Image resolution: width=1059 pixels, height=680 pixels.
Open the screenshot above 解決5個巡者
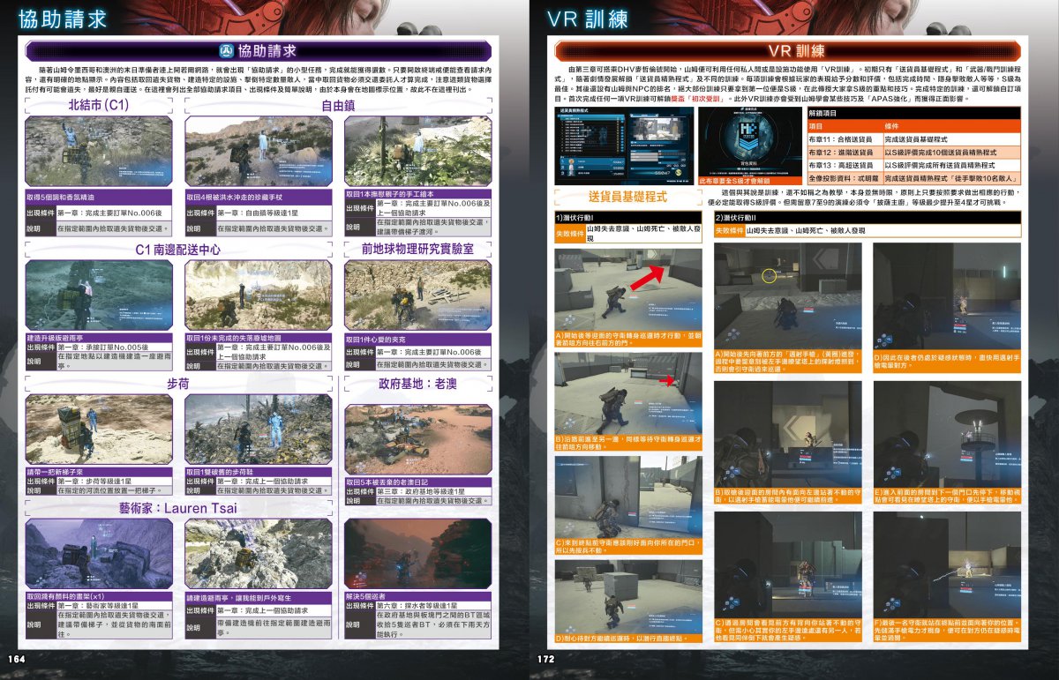click(417, 554)
